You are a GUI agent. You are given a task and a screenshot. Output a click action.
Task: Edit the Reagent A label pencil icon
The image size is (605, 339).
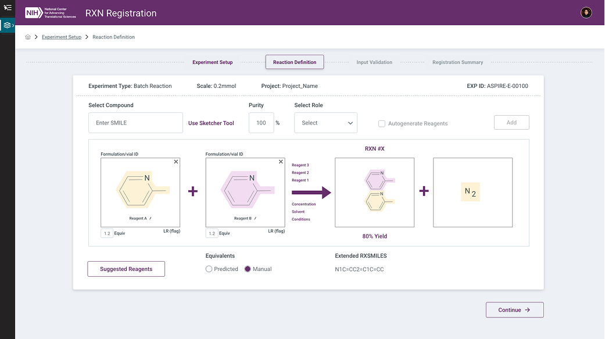tap(150, 219)
